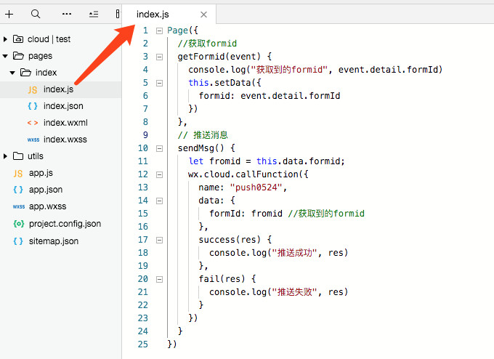Screen dimensions: 494x359
Task: Click the // 推送消息 comment
Action: click(x=203, y=135)
